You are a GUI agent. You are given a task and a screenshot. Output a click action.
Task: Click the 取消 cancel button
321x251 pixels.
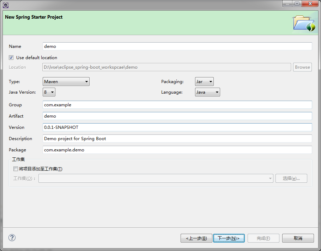coord(298,238)
